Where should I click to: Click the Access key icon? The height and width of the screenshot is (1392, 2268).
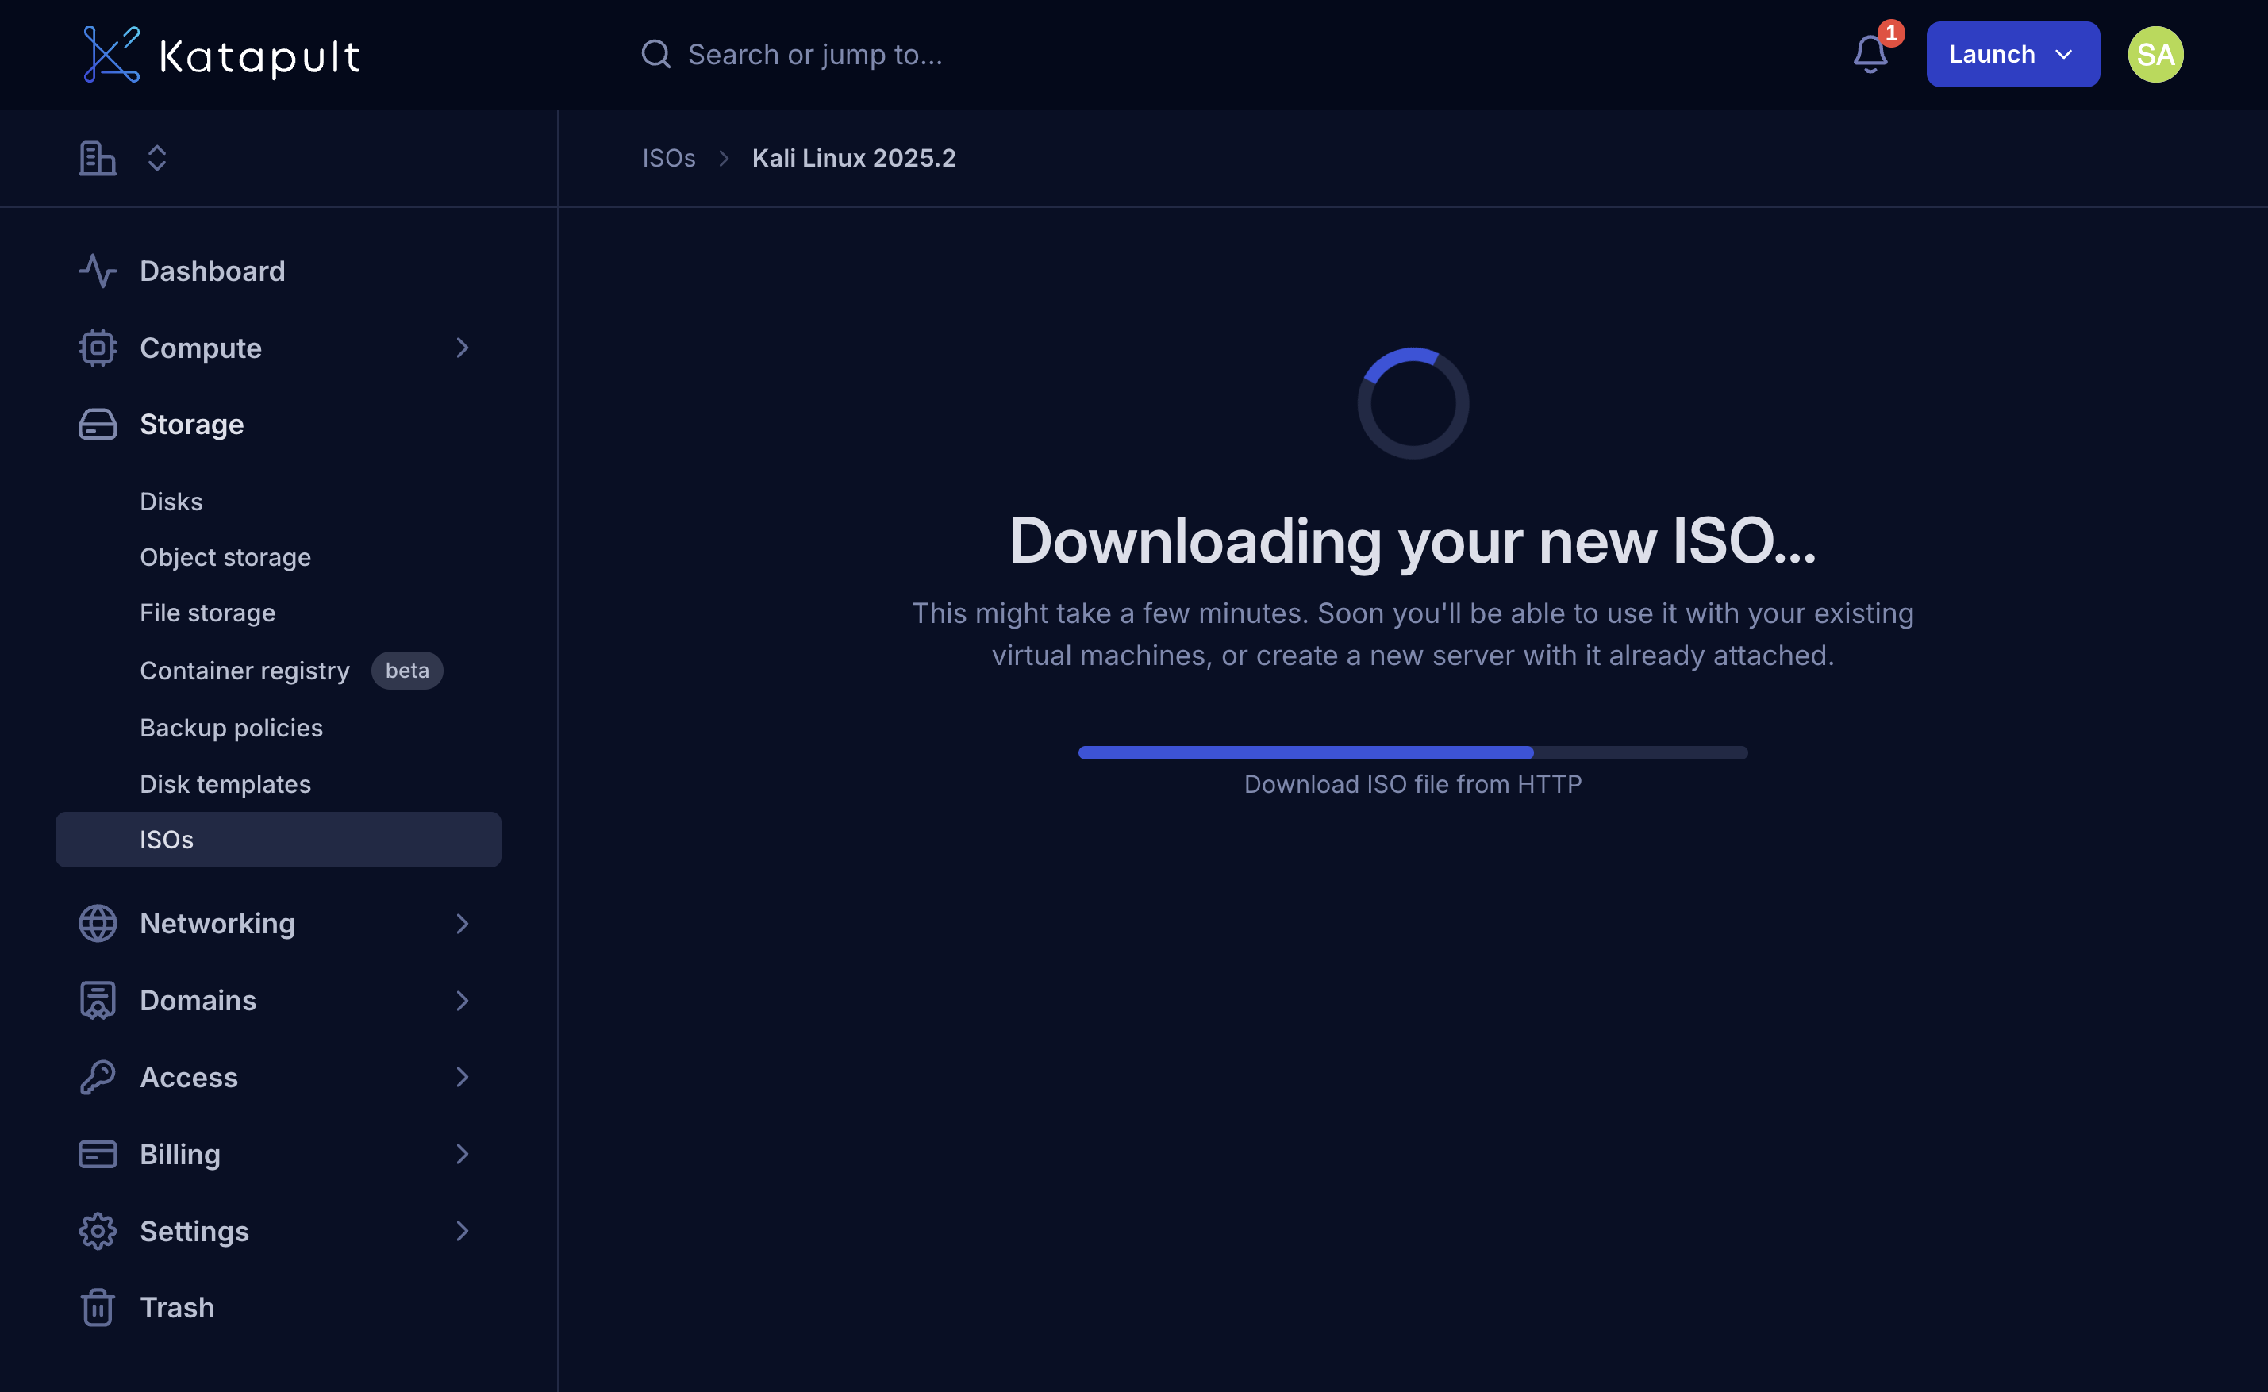(98, 1077)
